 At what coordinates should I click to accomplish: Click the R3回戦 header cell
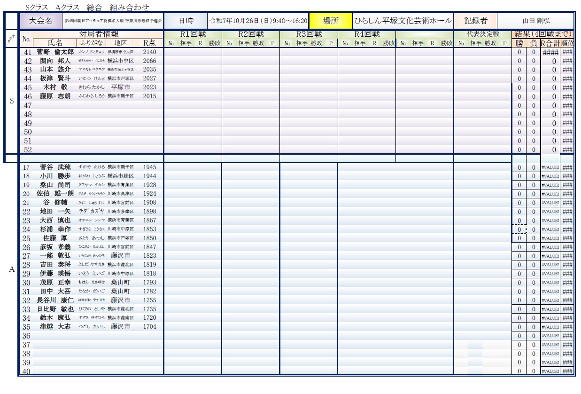pyautogui.click(x=309, y=34)
